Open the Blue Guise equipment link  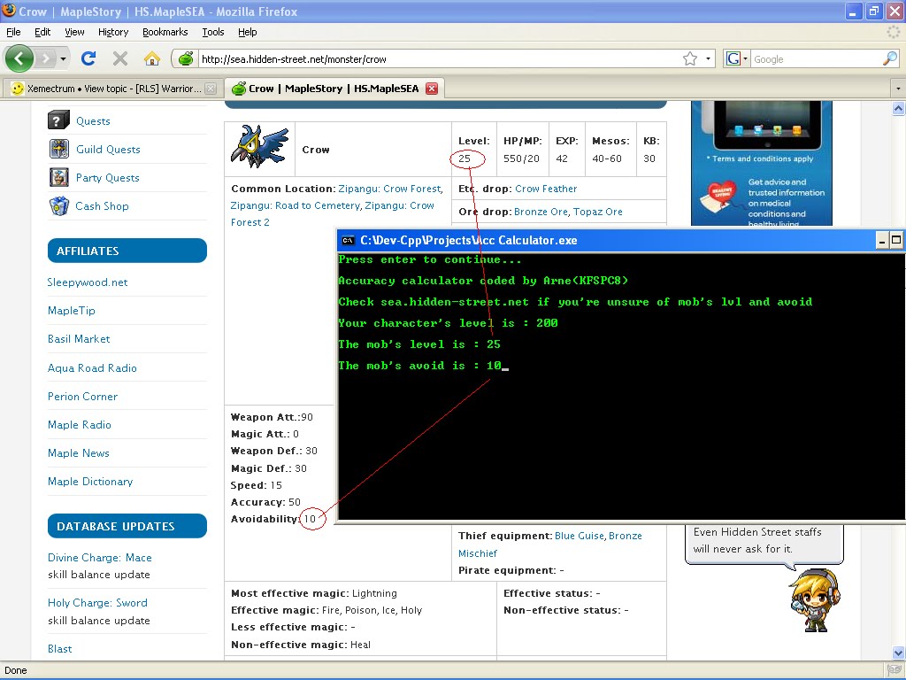tap(580, 536)
